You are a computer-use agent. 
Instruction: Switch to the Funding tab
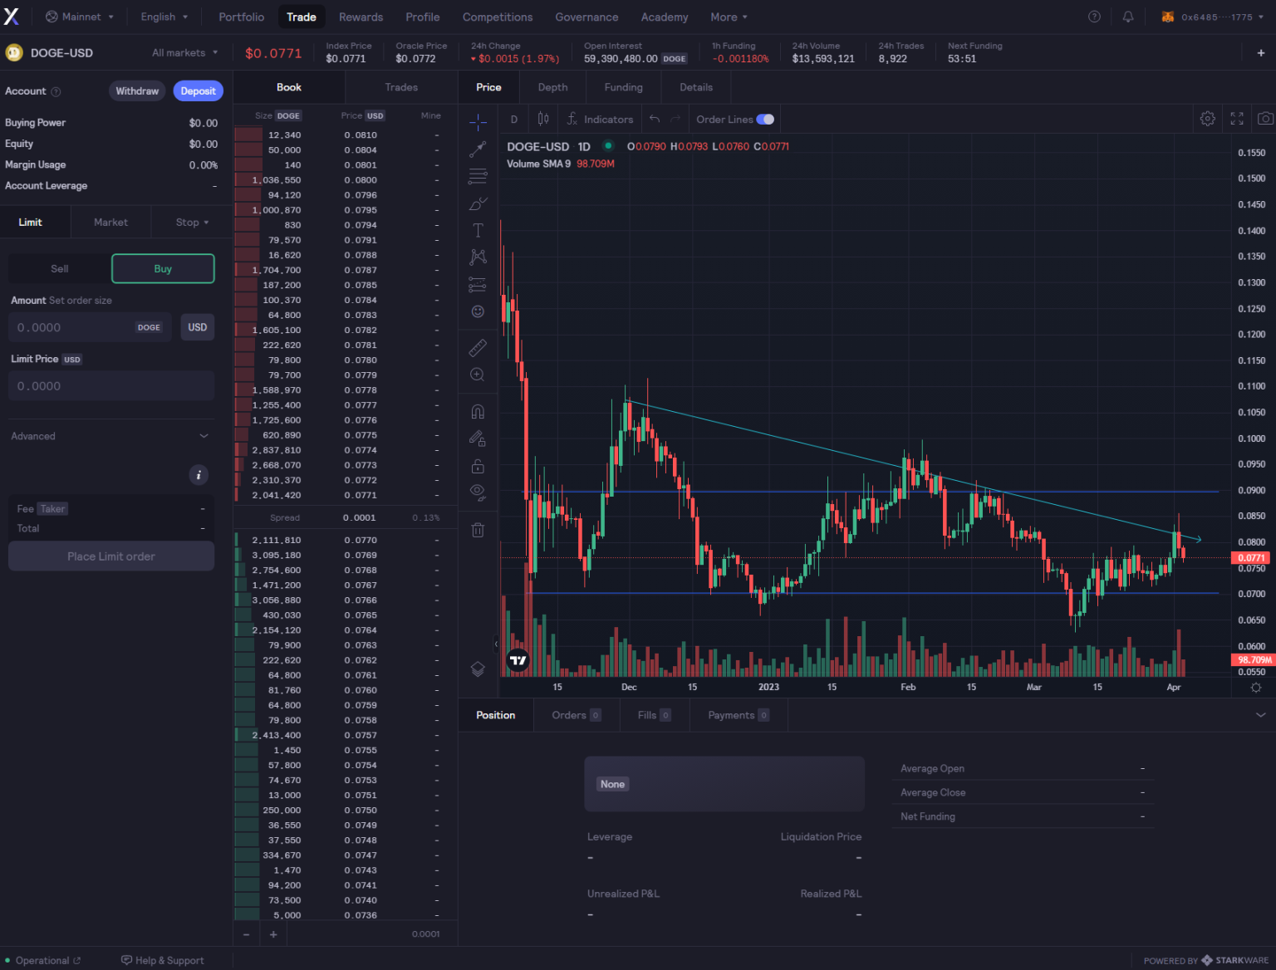click(x=623, y=87)
